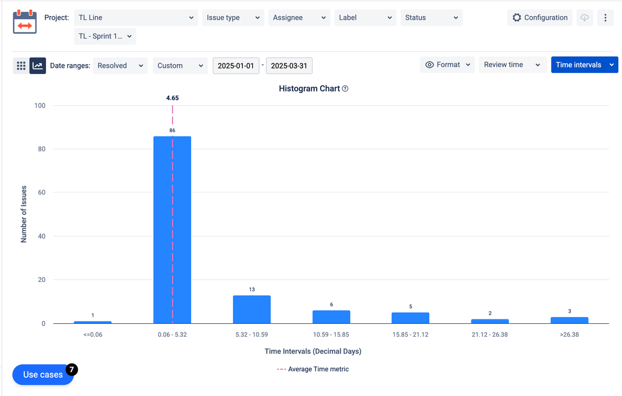
Task: Switch to grid table view
Action: tap(21, 65)
